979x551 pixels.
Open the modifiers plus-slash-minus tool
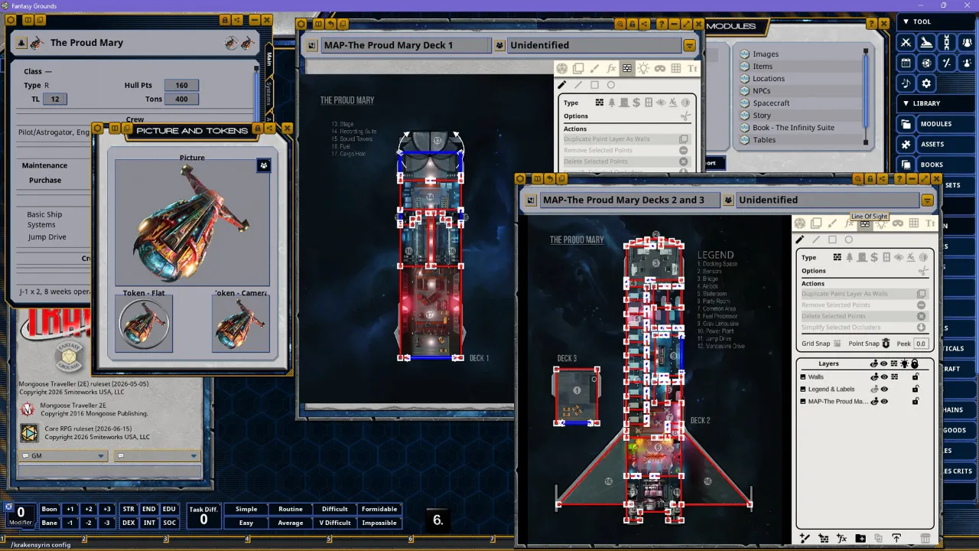point(947,63)
